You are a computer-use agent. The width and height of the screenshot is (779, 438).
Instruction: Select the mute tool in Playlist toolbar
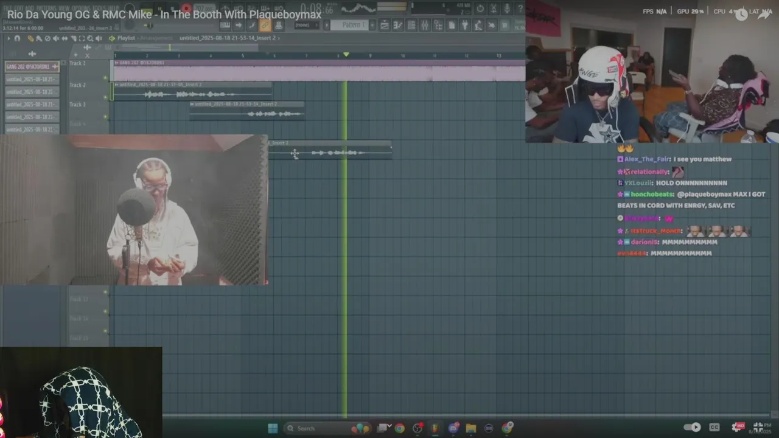[x=55, y=38]
